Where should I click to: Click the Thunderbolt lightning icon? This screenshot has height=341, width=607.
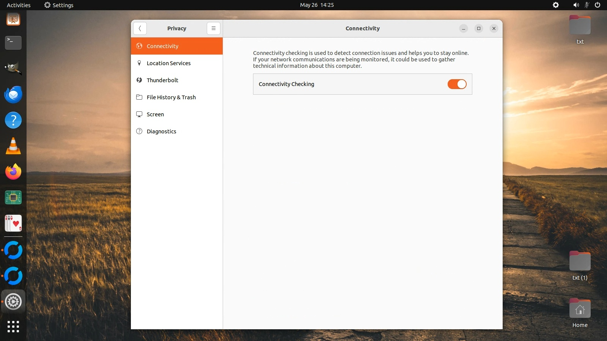pyautogui.click(x=139, y=80)
